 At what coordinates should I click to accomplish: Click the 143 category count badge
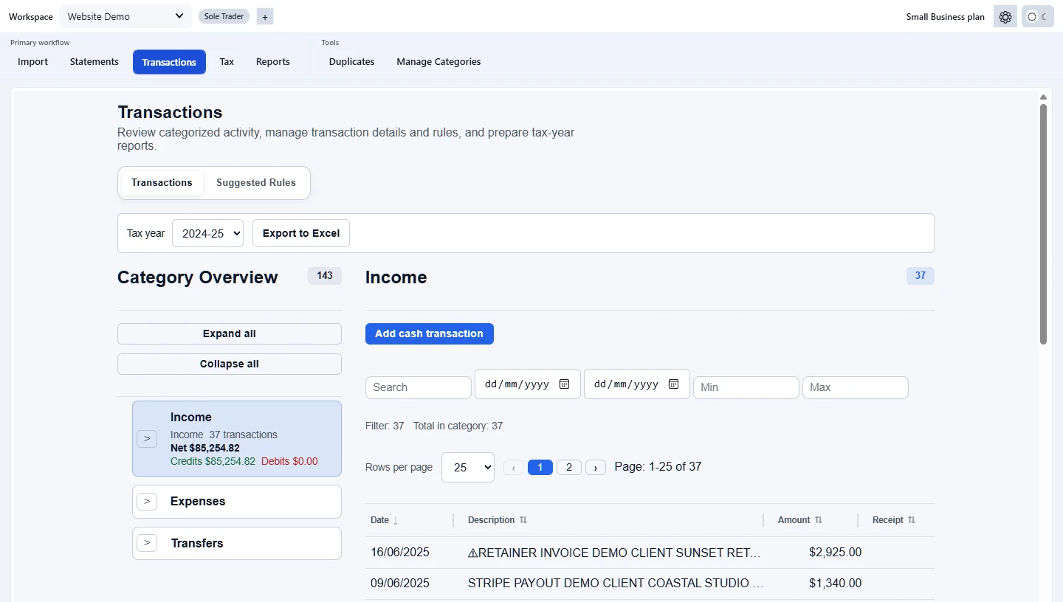(325, 276)
